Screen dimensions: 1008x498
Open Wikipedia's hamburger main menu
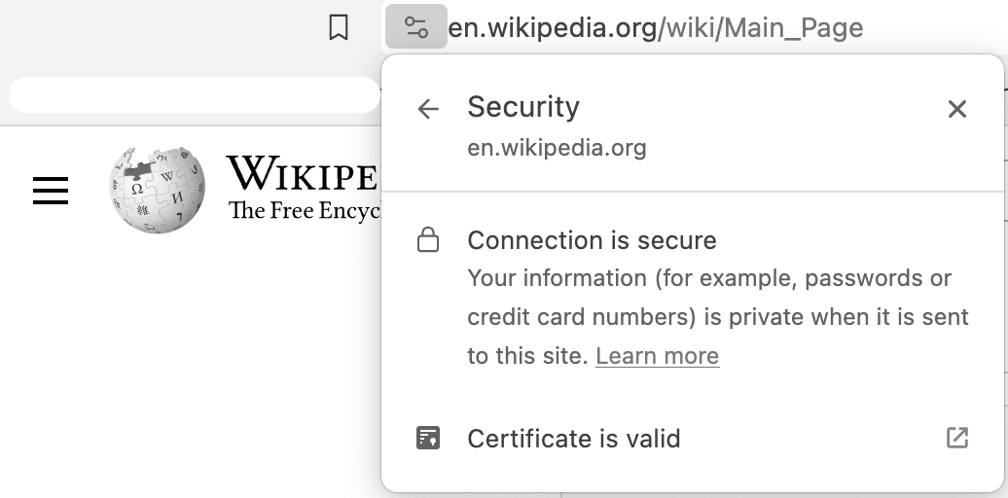[x=51, y=191]
